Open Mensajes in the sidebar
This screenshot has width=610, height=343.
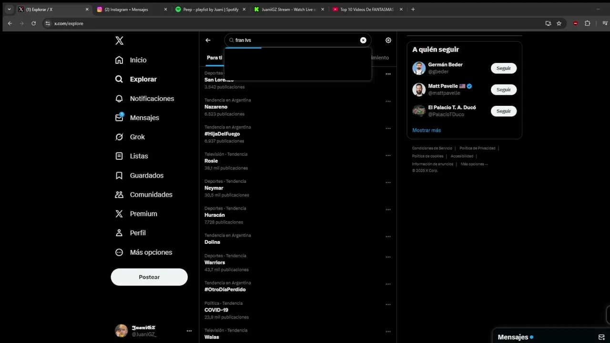coord(137,118)
